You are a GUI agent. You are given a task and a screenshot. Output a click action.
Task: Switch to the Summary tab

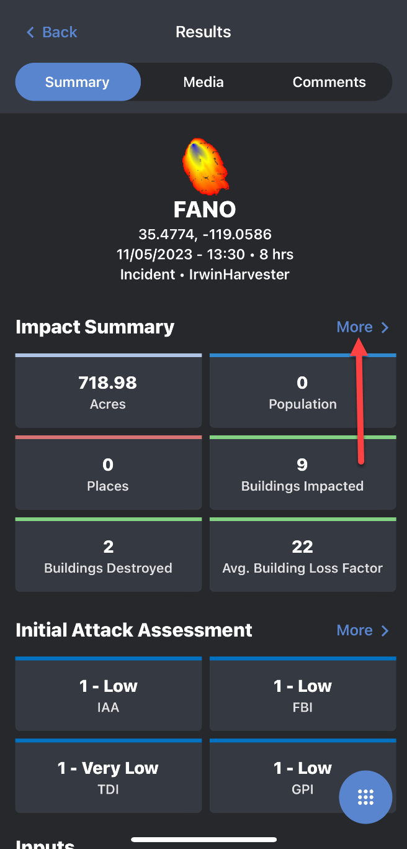pyautogui.click(x=78, y=82)
